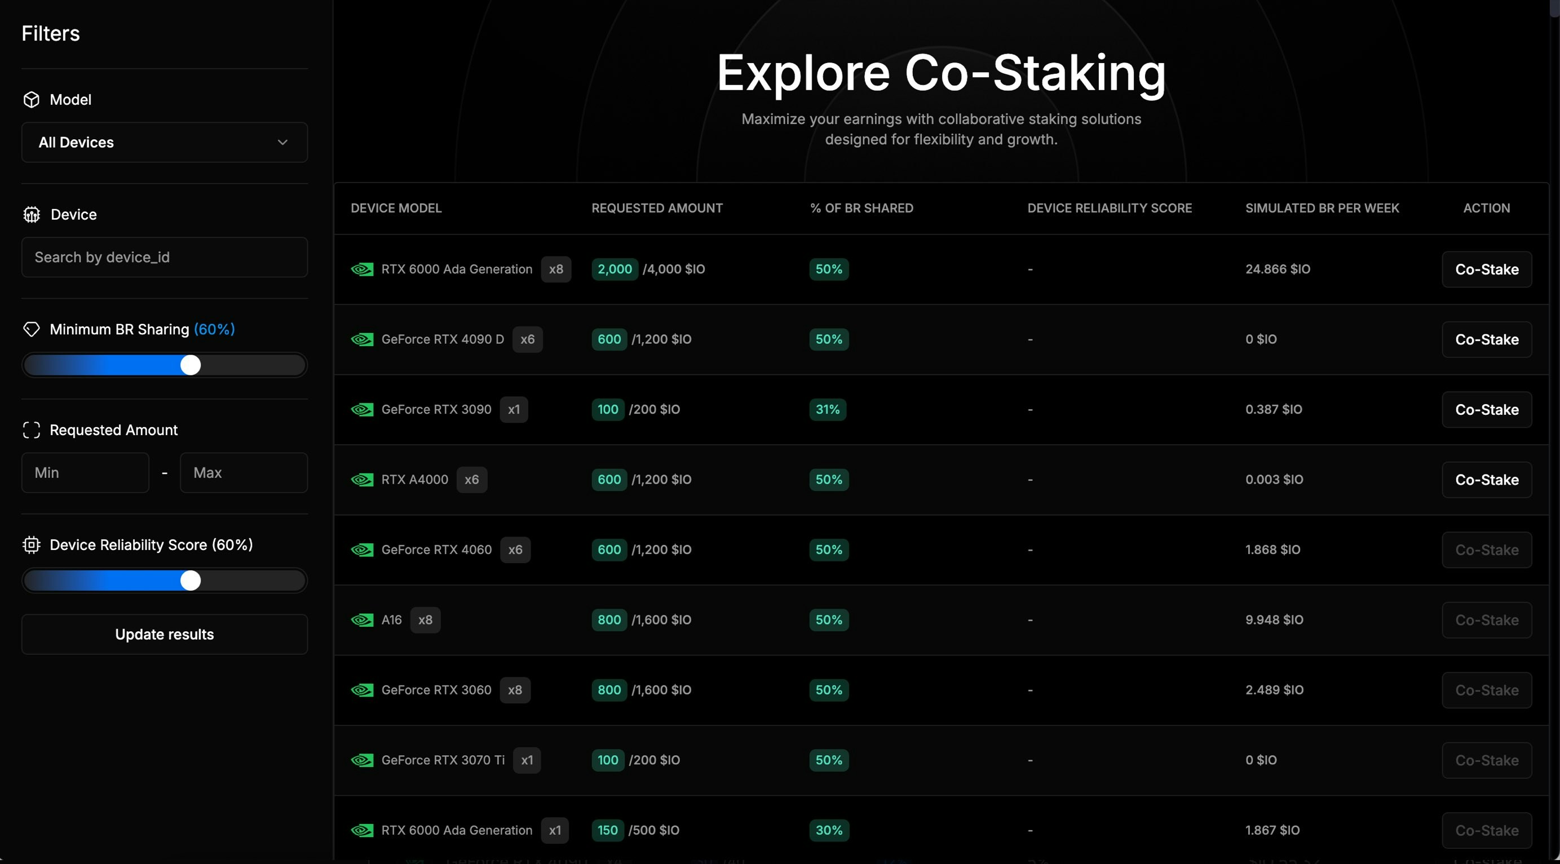
Task: Click the Update results button
Action: (165, 635)
